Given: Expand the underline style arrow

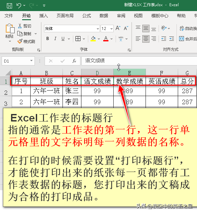Looking at the screenshot, I should pos(69,39).
